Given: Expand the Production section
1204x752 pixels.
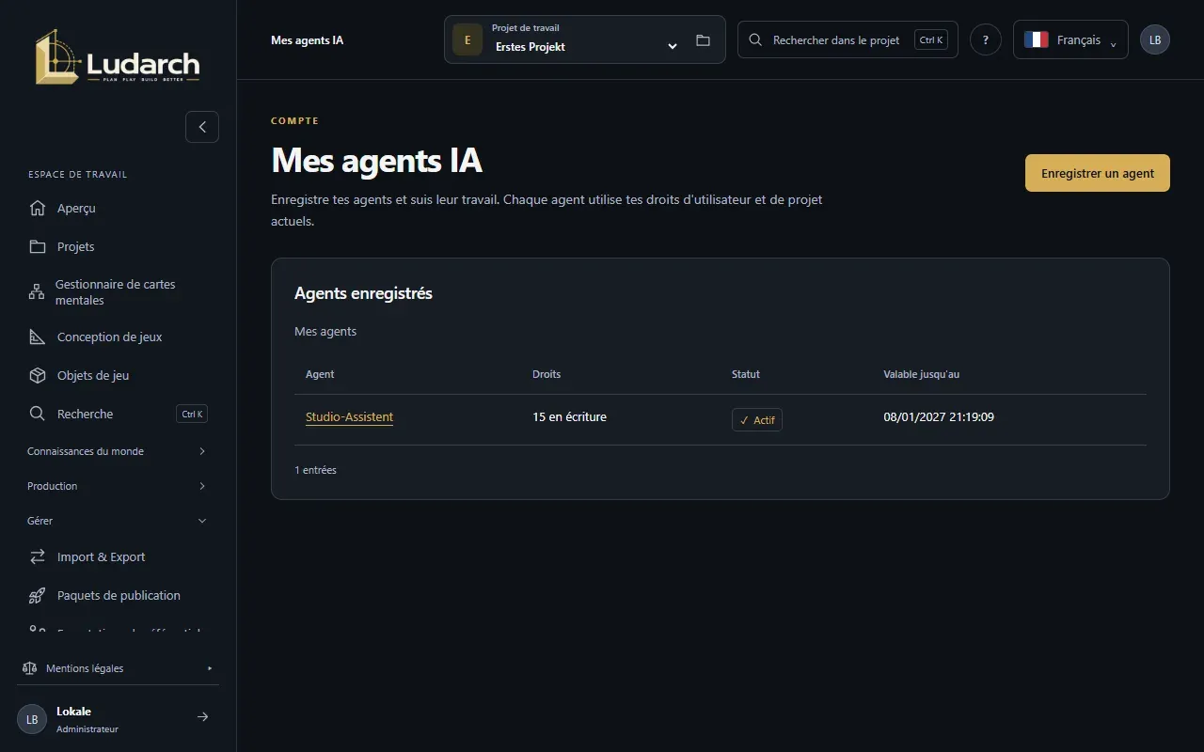Looking at the screenshot, I should tap(118, 486).
